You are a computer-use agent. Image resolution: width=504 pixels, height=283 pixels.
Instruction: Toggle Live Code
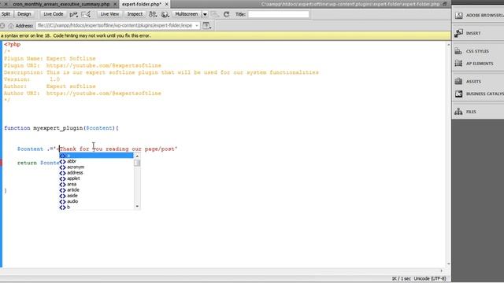pyautogui.click(x=54, y=14)
